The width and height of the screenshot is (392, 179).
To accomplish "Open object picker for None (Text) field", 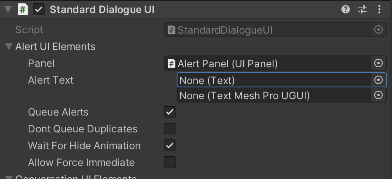I will [x=378, y=80].
